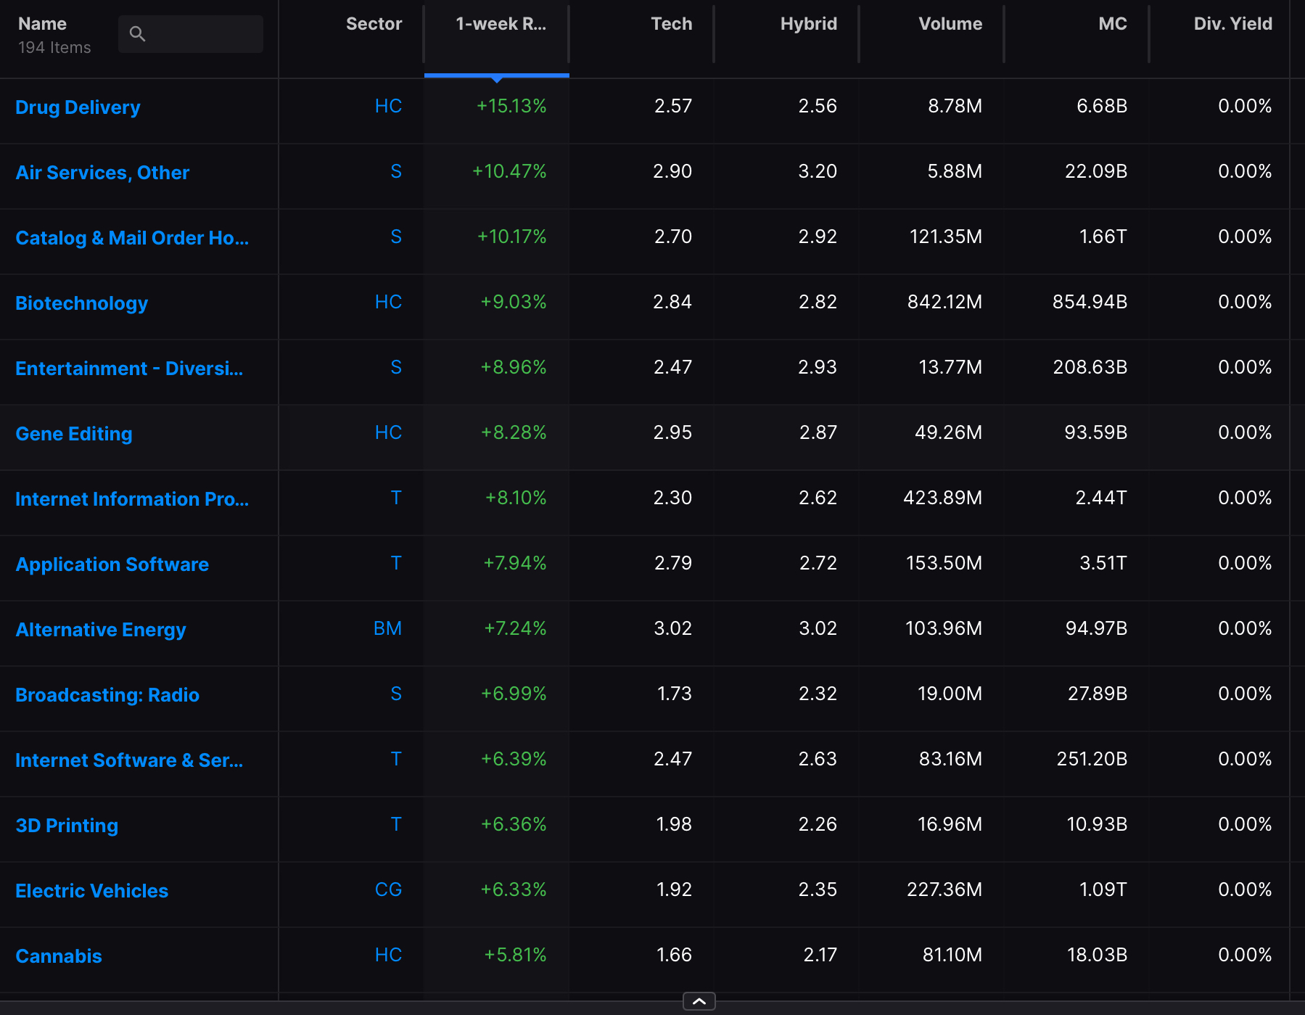Click the 194 Items count label
Viewport: 1305px width, 1015px height.
(x=54, y=48)
